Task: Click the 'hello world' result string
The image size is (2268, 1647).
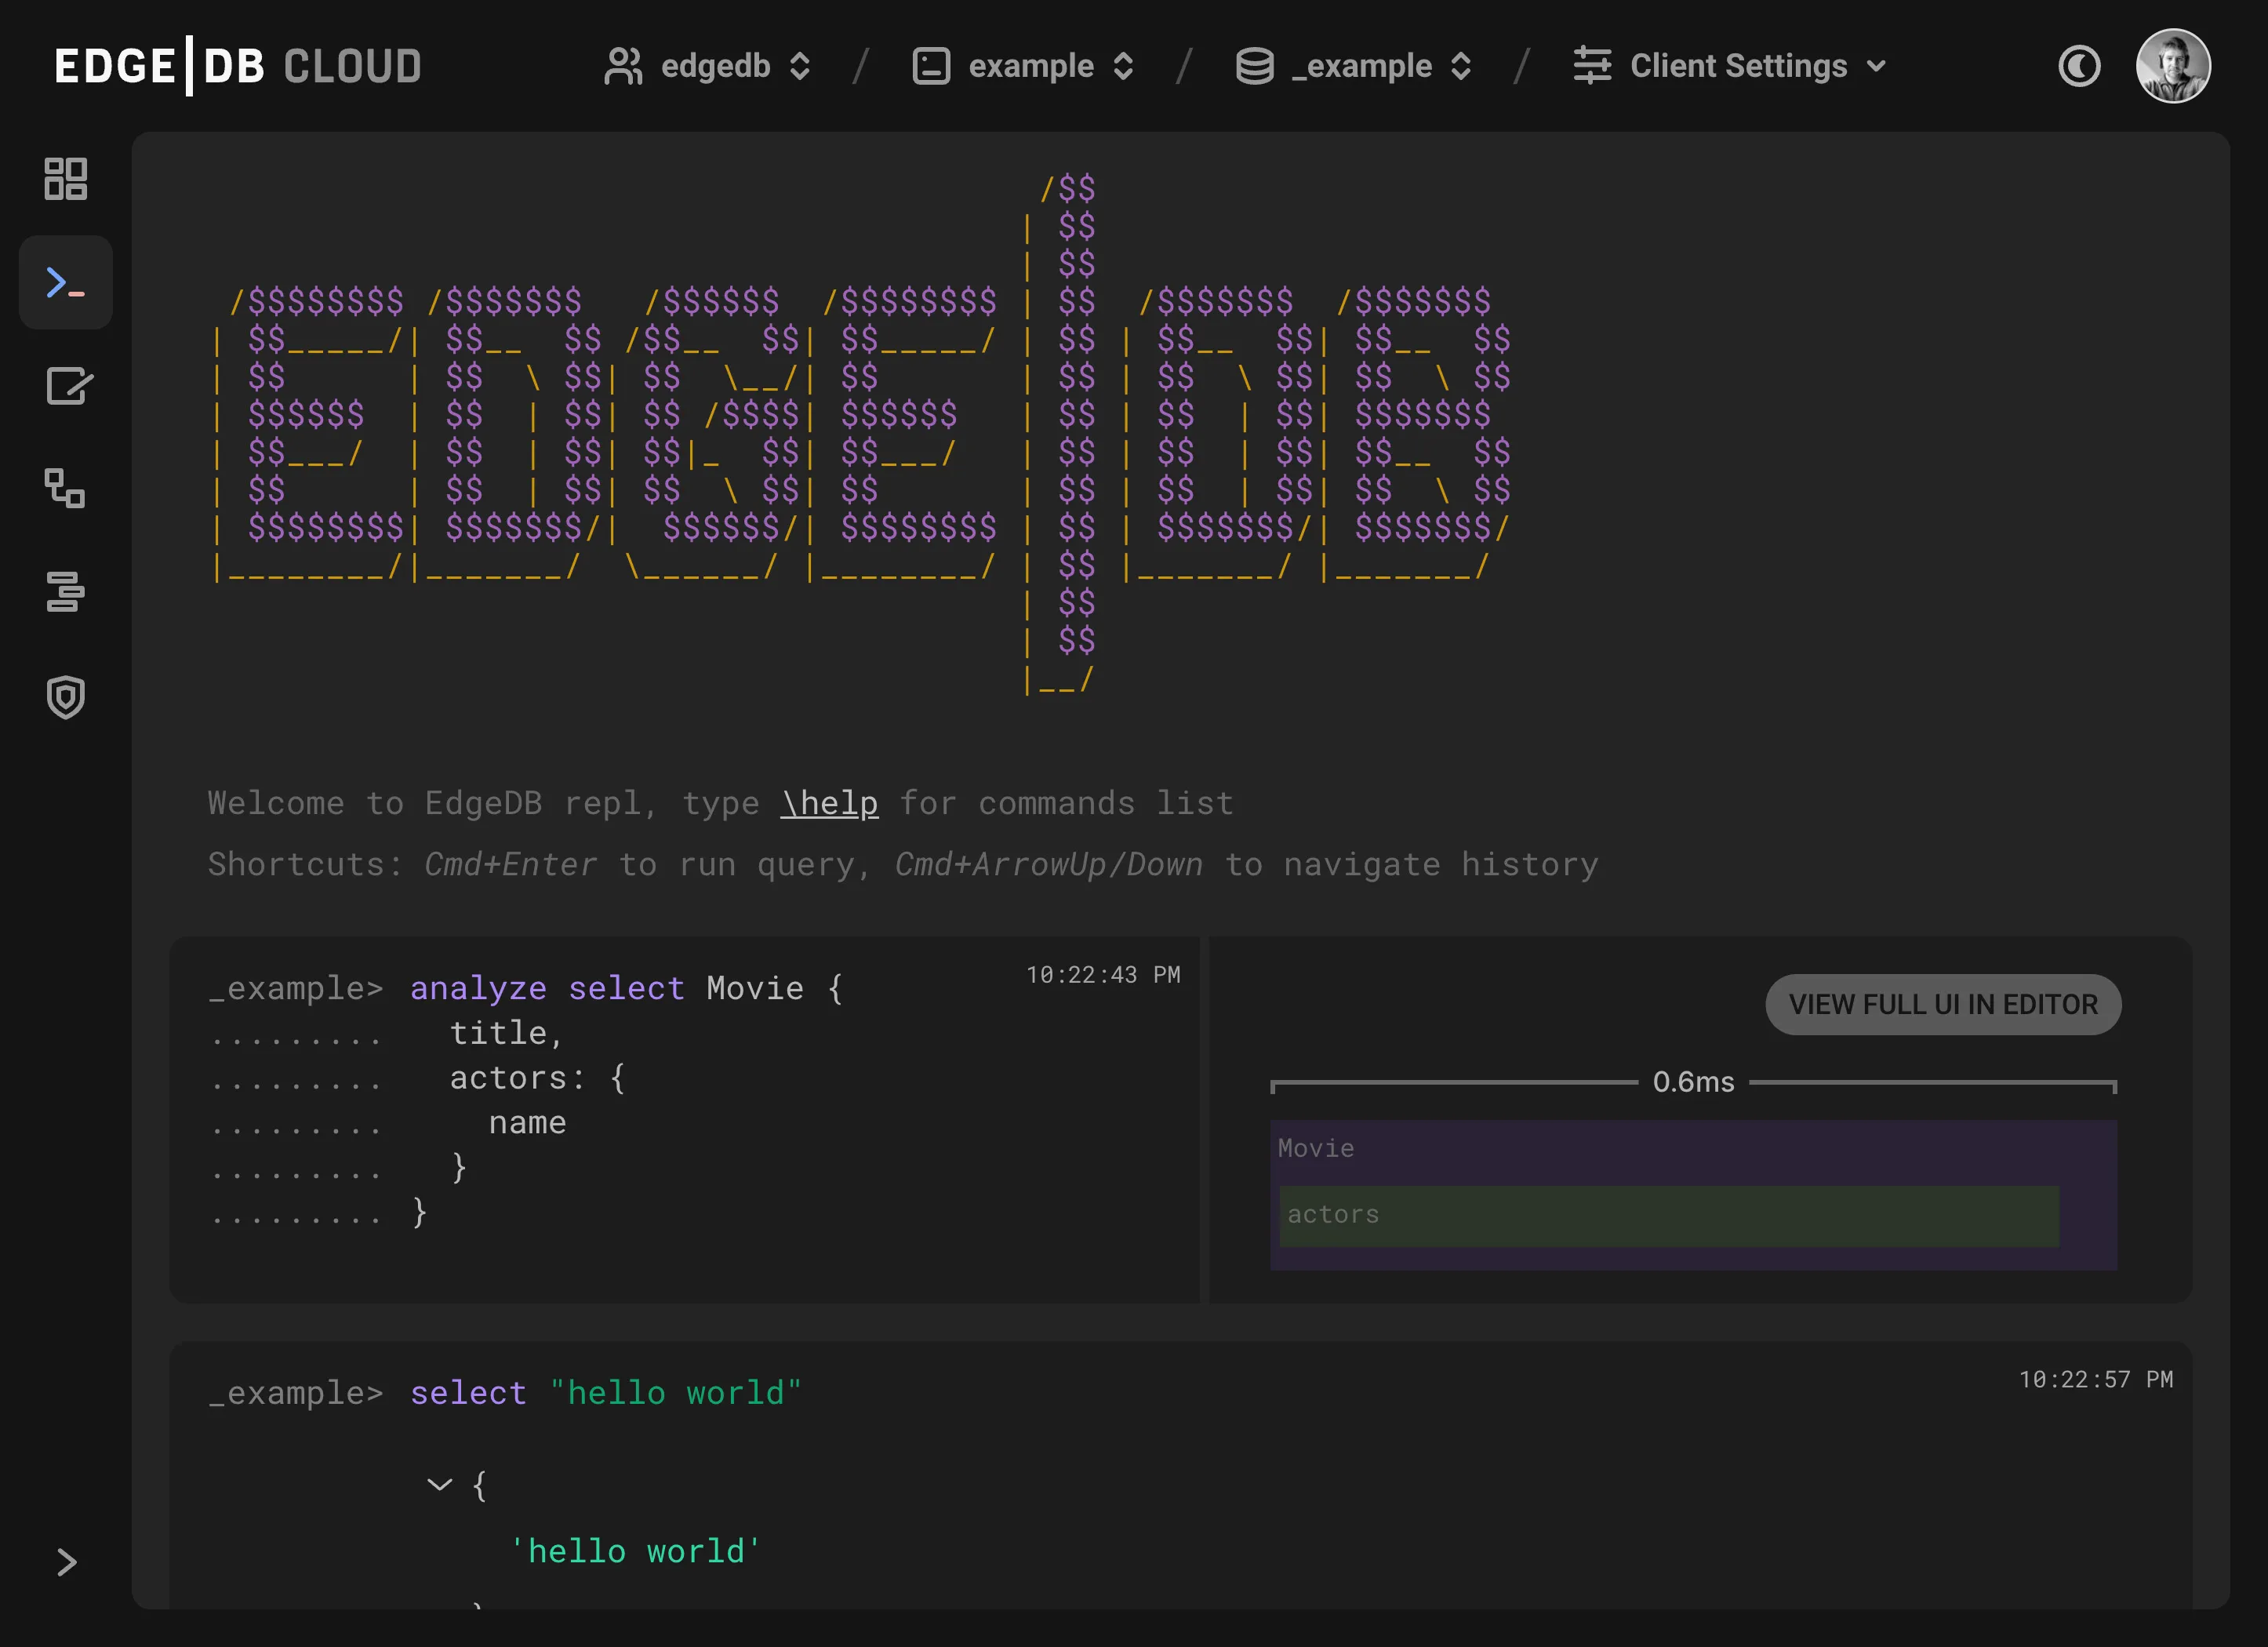Action: tap(635, 1551)
